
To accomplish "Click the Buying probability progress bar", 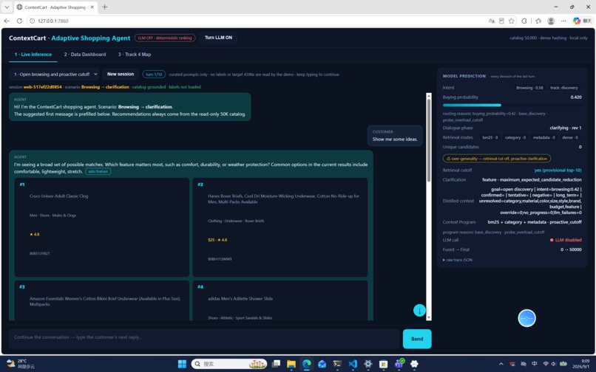I will pyautogui.click(x=512, y=105).
